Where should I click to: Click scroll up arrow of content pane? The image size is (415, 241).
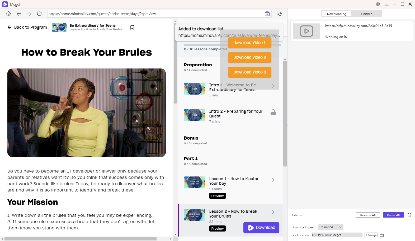tap(175, 21)
